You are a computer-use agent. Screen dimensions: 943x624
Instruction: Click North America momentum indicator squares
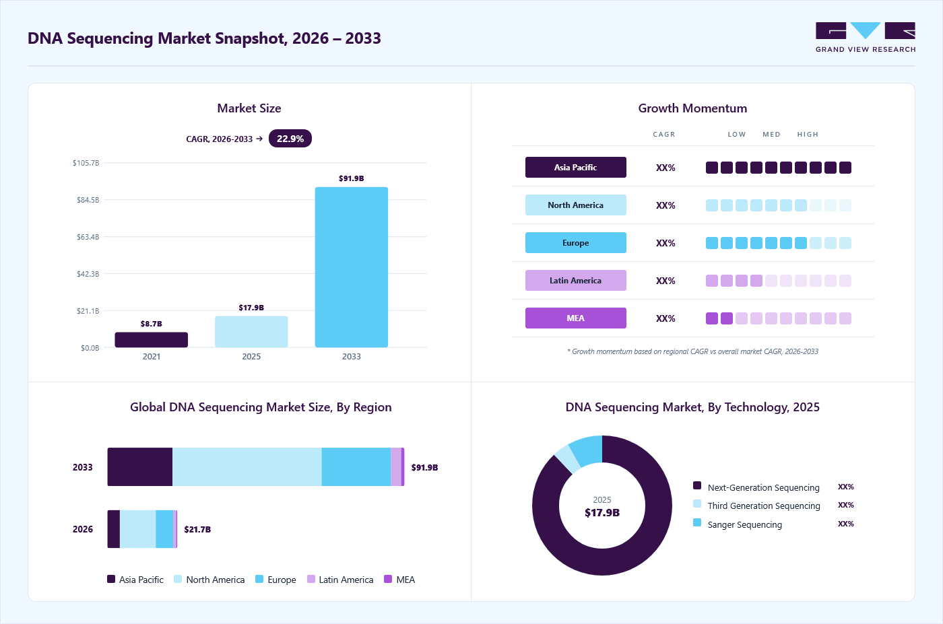pos(779,205)
